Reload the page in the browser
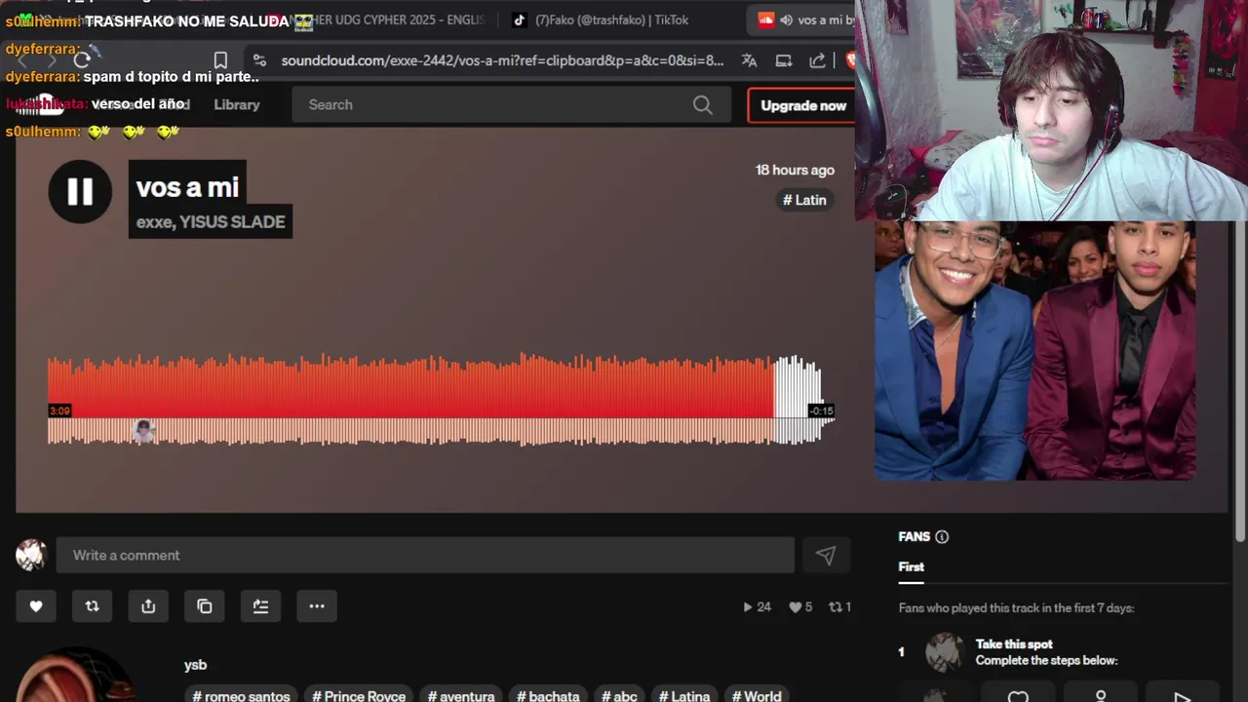 82,60
